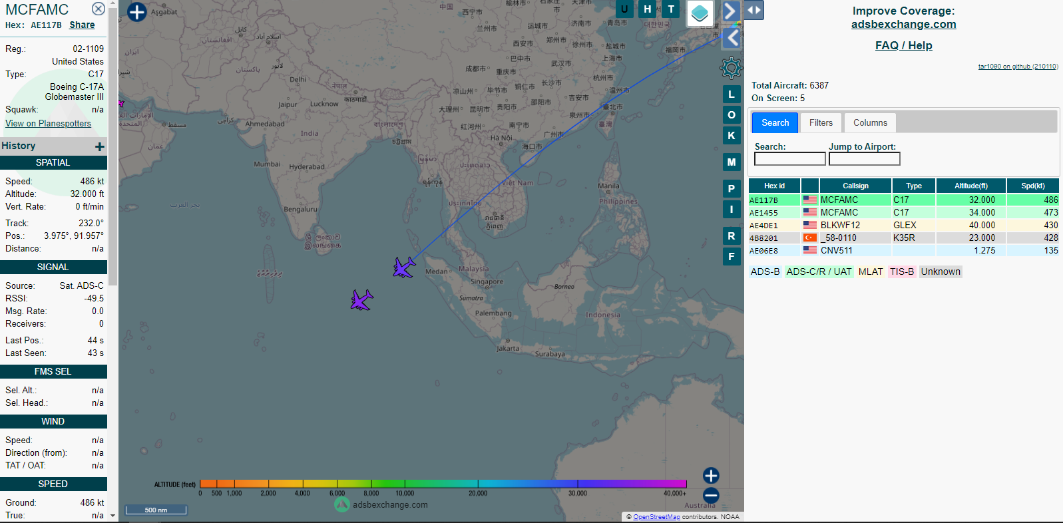Close the MCFAMC aircraft info panel
This screenshot has height=523, width=1063.
click(x=98, y=9)
